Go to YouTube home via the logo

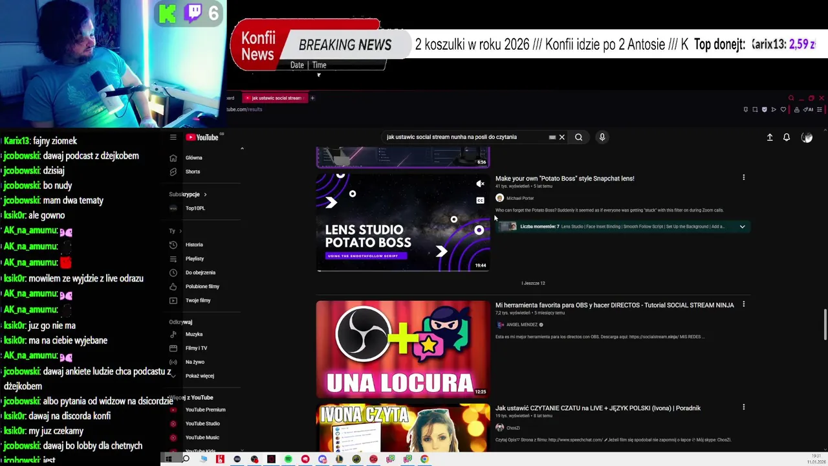(x=203, y=137)
